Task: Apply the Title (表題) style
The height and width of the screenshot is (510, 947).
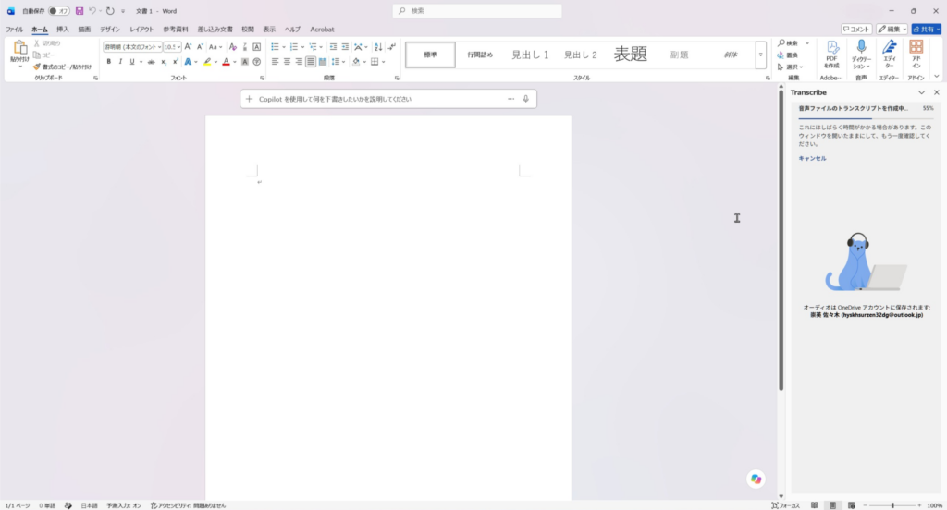Action: tap(631, 55)
